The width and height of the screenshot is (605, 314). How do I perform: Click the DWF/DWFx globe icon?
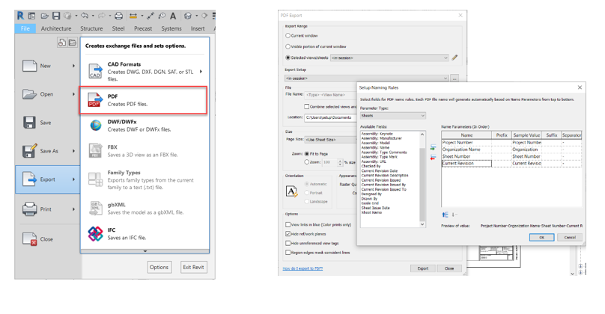pos(95,125)
